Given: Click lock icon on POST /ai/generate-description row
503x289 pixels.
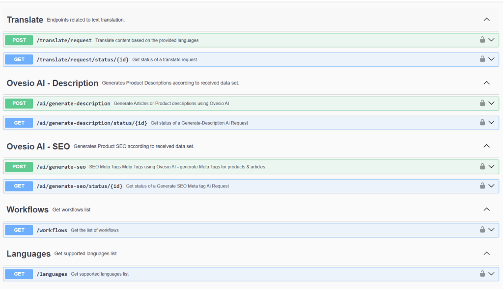Looking at the screenshot, I should tap(482, 103).
